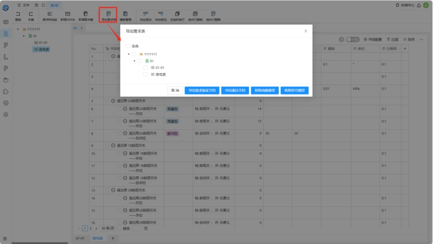Collapse group row 13 in the table
The width and height of the screenshot is (433, 244).
(x=113, y=190)
